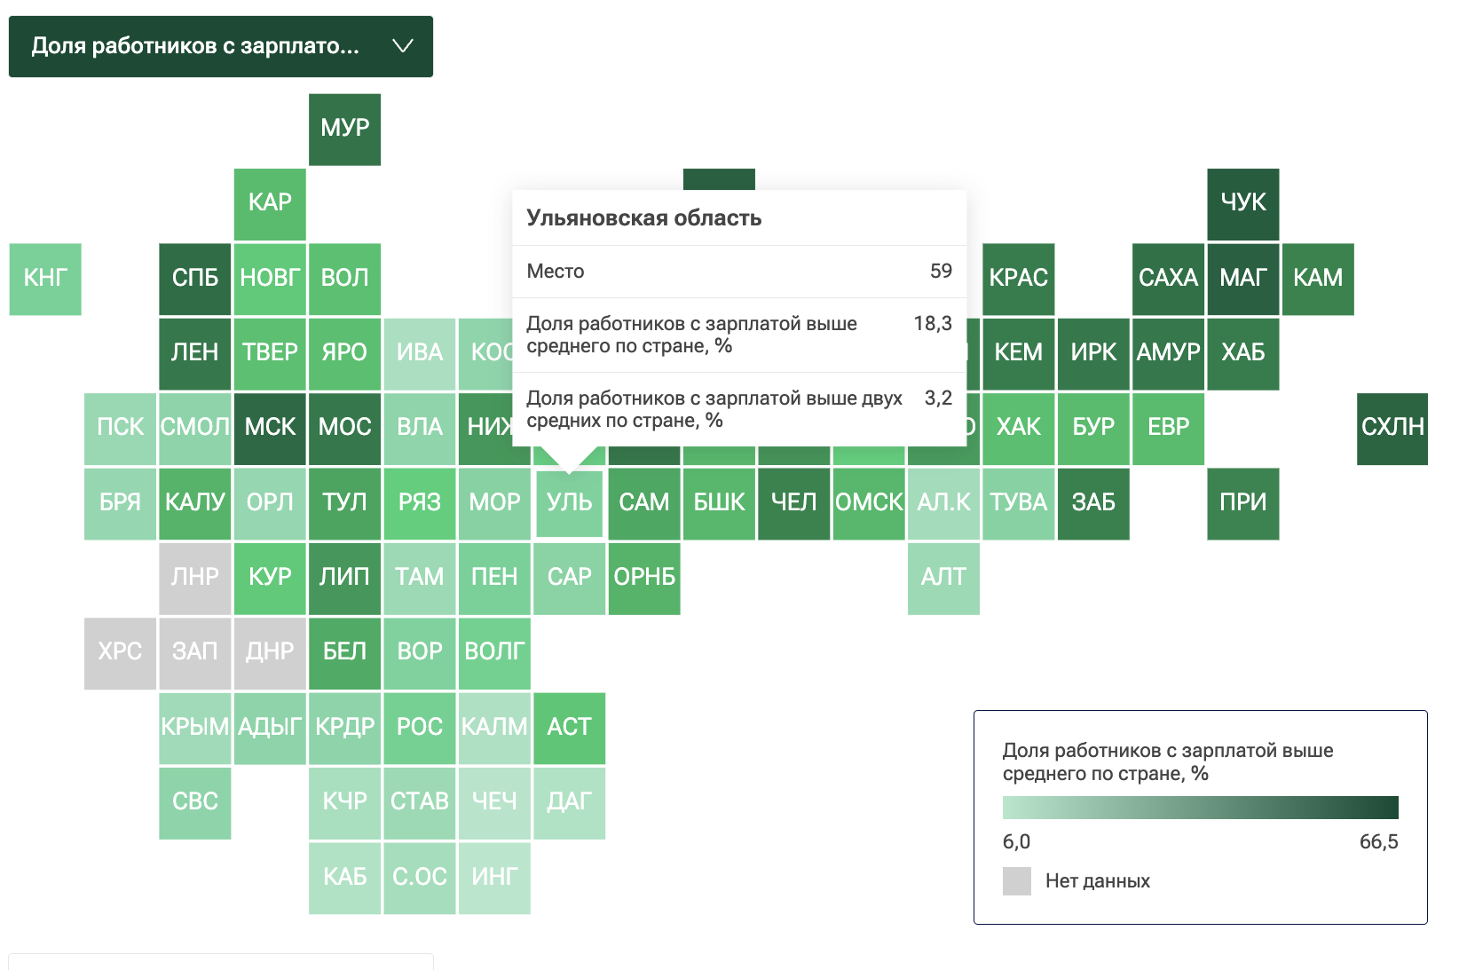
Task: Select the МУР region tile
Action: pos(345,130)
